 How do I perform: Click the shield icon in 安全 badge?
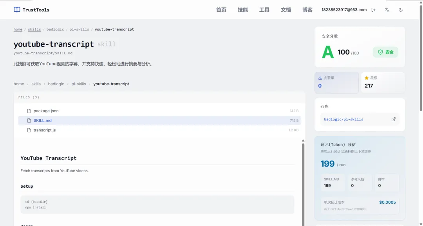[380, 52]
